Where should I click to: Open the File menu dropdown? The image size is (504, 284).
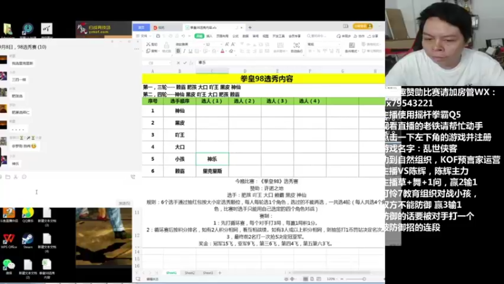(142, 36)
